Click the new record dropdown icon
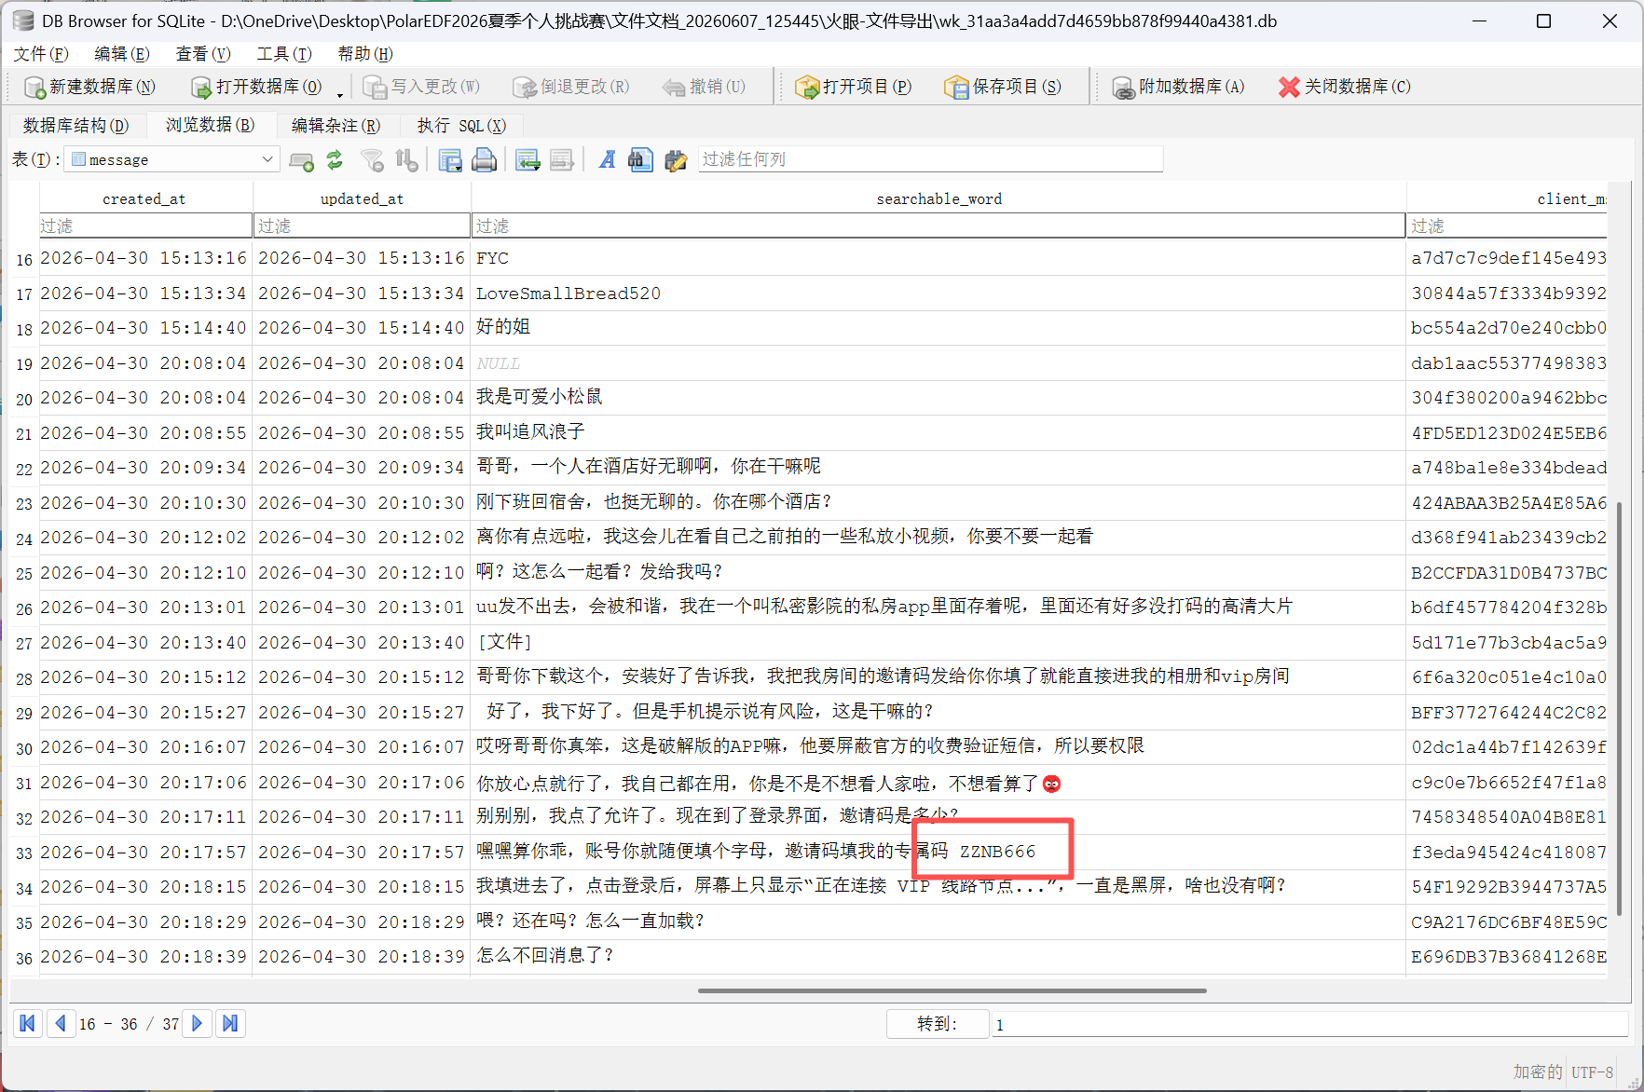1644x1092 pixels. pos(527,160)
